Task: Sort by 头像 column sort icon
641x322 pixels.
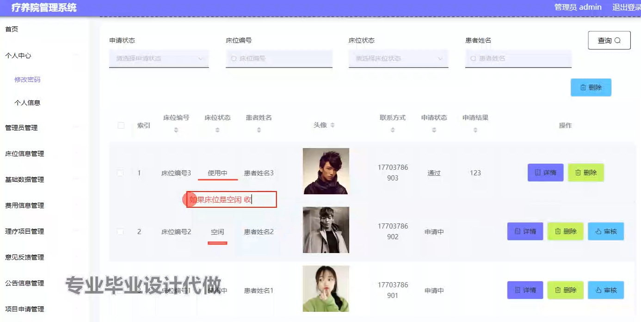Action: pyautogui.click(x=333, y=125)
